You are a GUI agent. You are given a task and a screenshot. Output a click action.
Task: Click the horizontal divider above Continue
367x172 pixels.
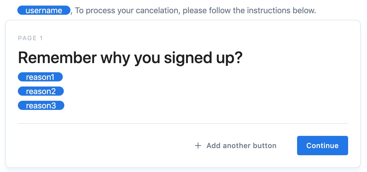coord(183,123)
